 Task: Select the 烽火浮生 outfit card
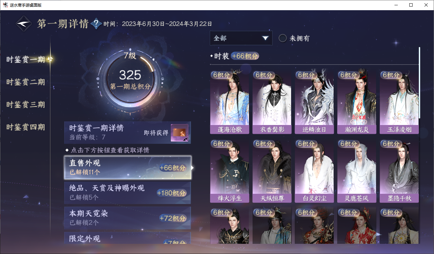pyautogui.click(x=230, y=171)
